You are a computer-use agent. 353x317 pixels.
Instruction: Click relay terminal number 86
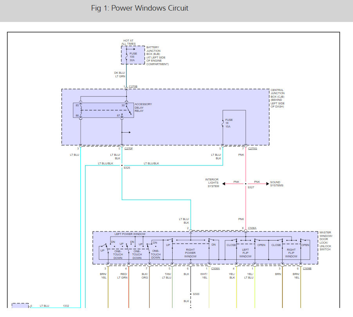pyautogui.click(x=77, y=115)
